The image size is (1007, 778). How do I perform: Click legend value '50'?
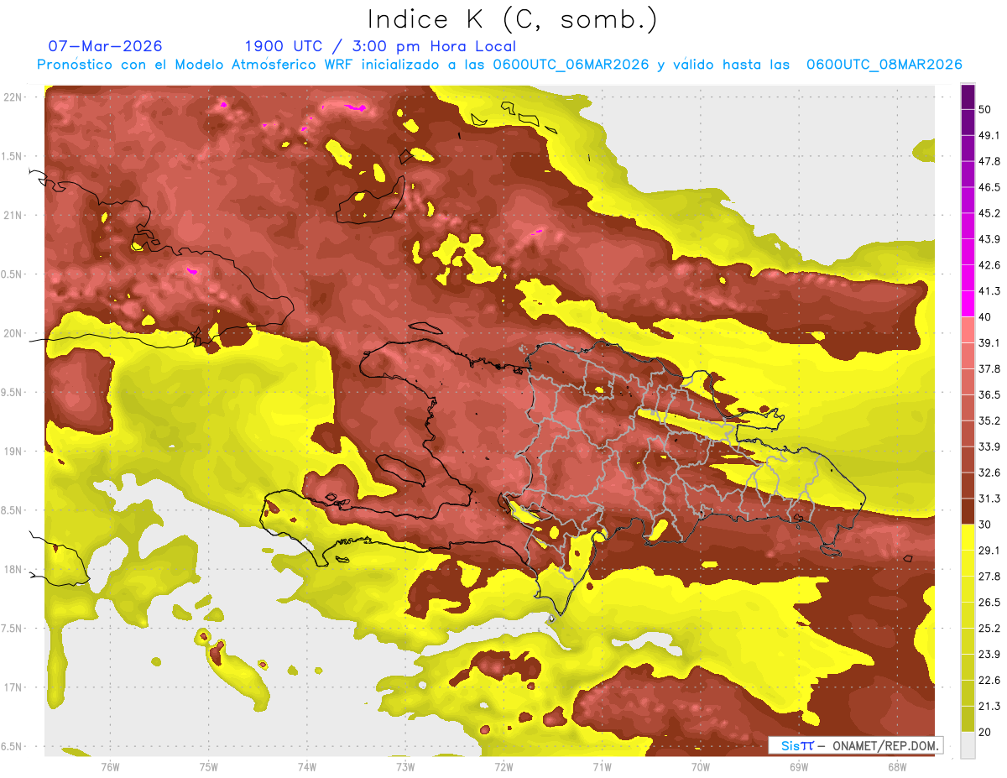pos(987,110)
